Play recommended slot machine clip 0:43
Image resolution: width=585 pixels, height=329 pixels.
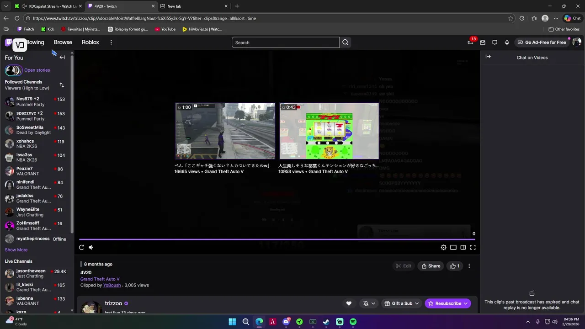point(329,131)
